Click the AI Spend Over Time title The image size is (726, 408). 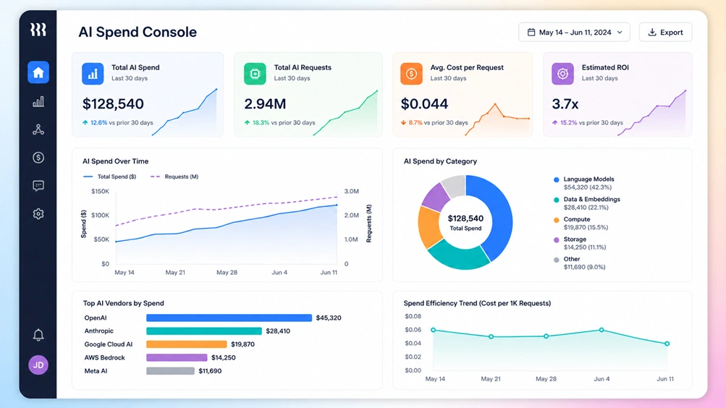pyautogui.click(x=115, y=161)
